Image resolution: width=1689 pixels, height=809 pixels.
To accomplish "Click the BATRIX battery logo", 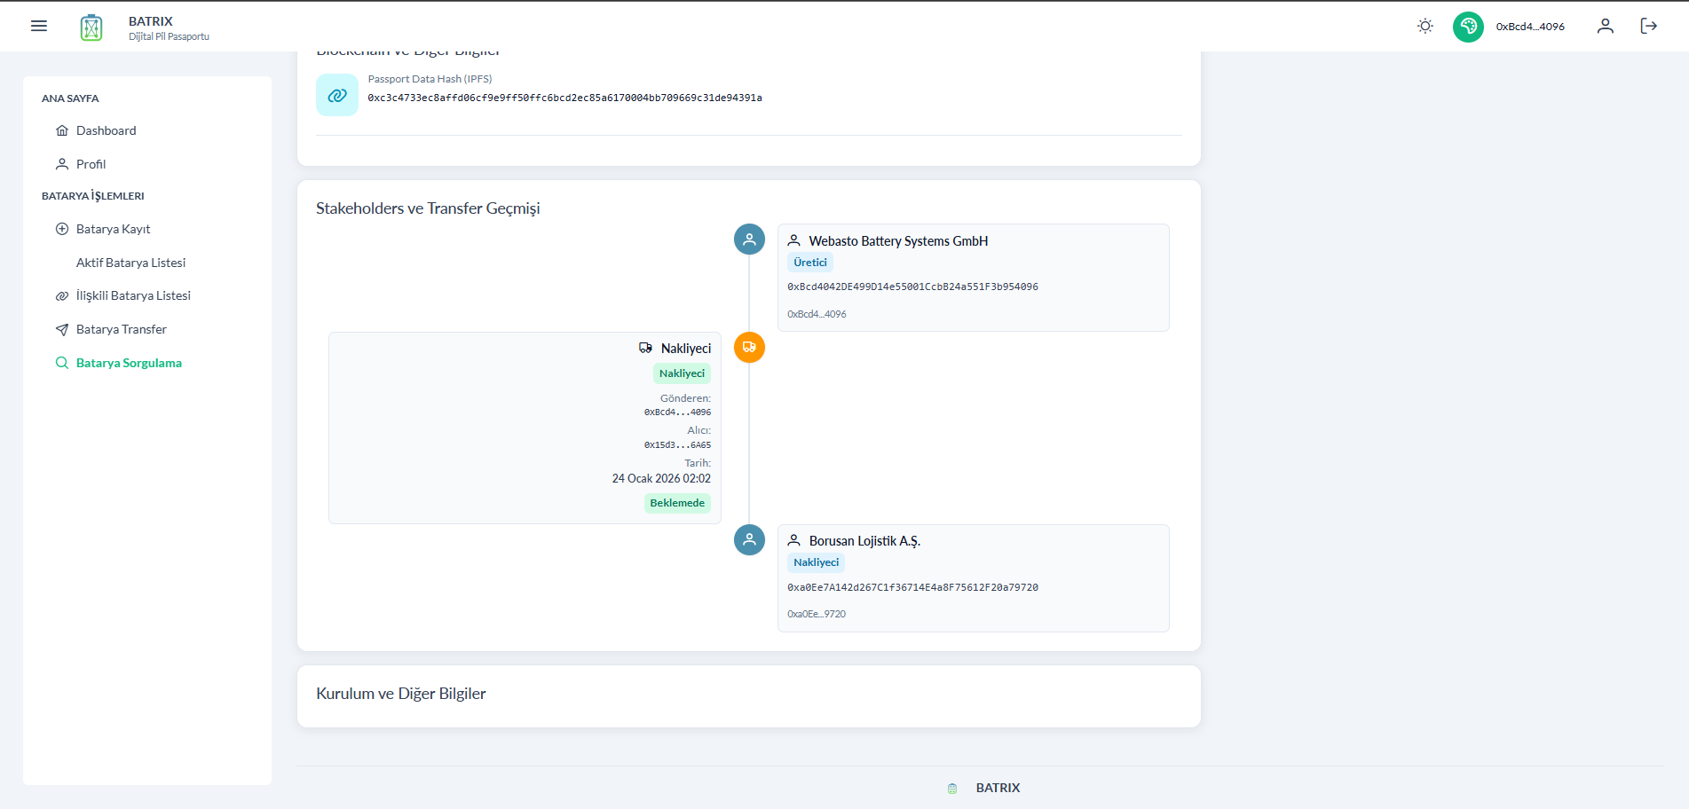I will [91, 27].
